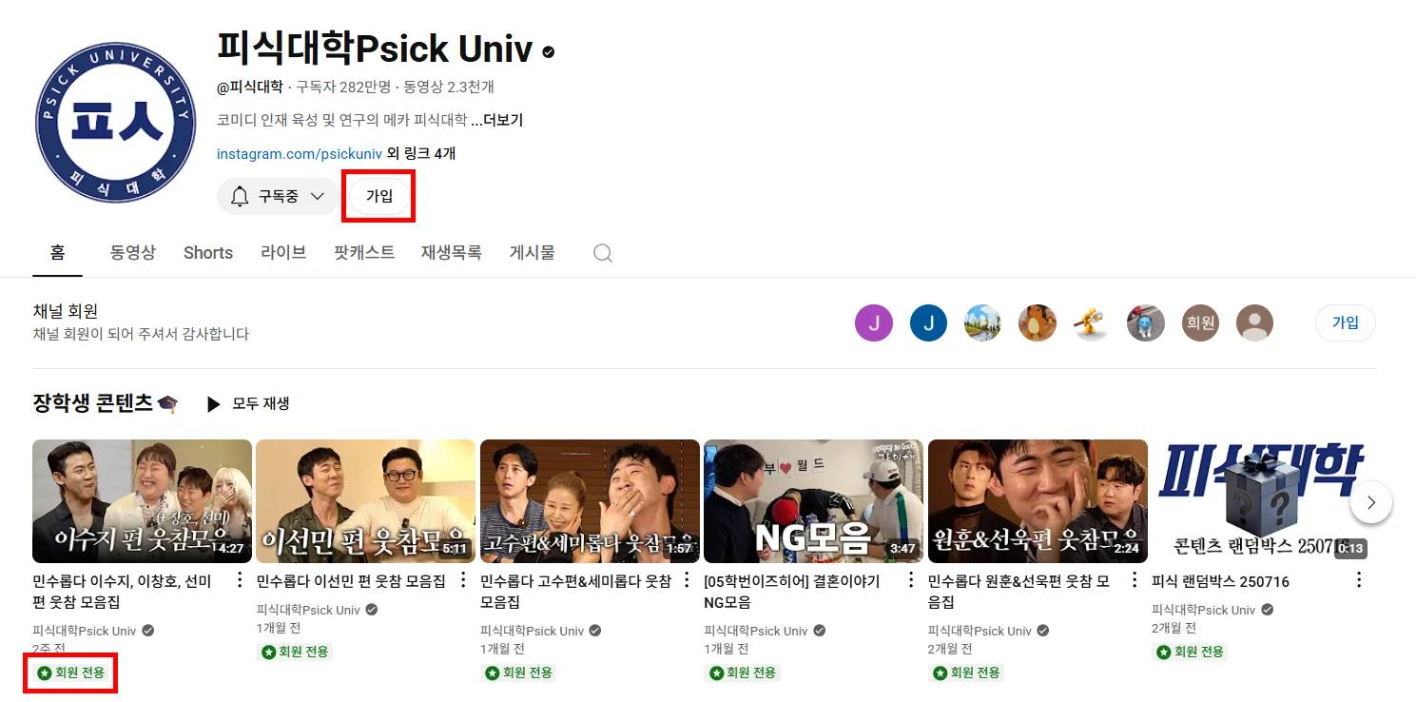Click the 가입 button next to 구독중
Viewport: 1416px width, 702px height.
379,197
